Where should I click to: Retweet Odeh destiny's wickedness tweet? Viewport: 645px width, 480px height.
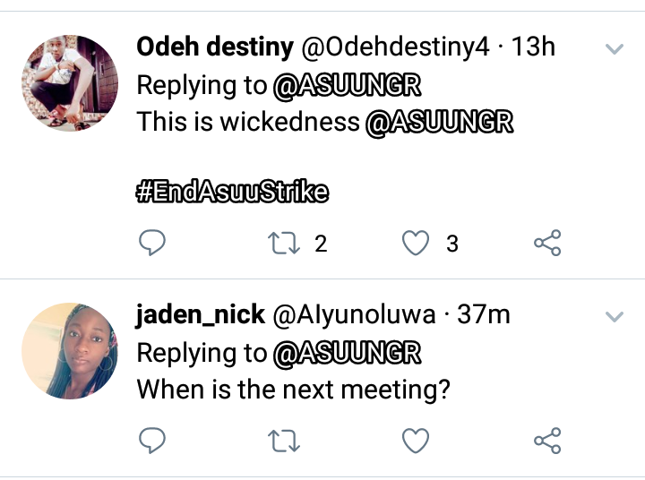coord(285,242)
